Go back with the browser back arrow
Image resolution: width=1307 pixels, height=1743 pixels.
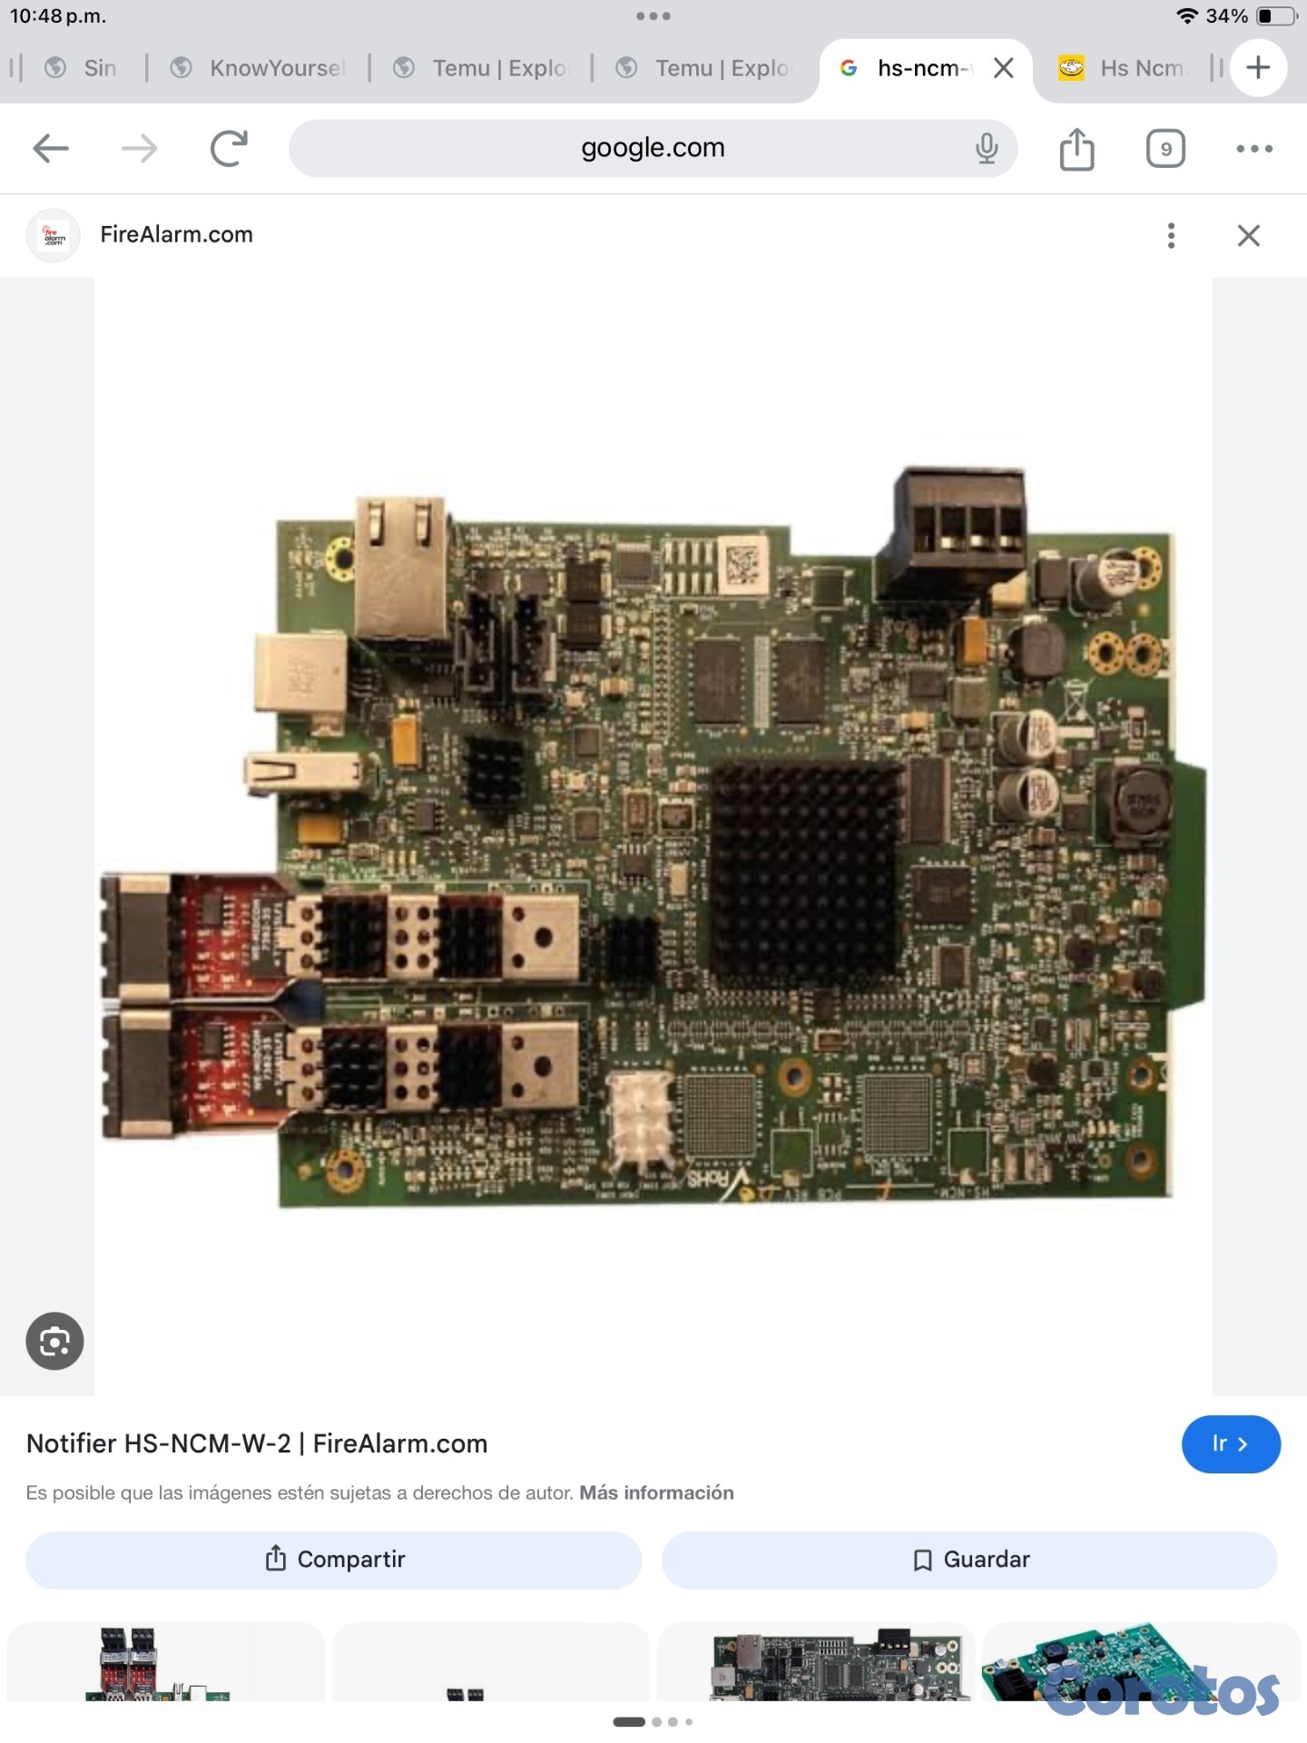(x=51, y=148)
